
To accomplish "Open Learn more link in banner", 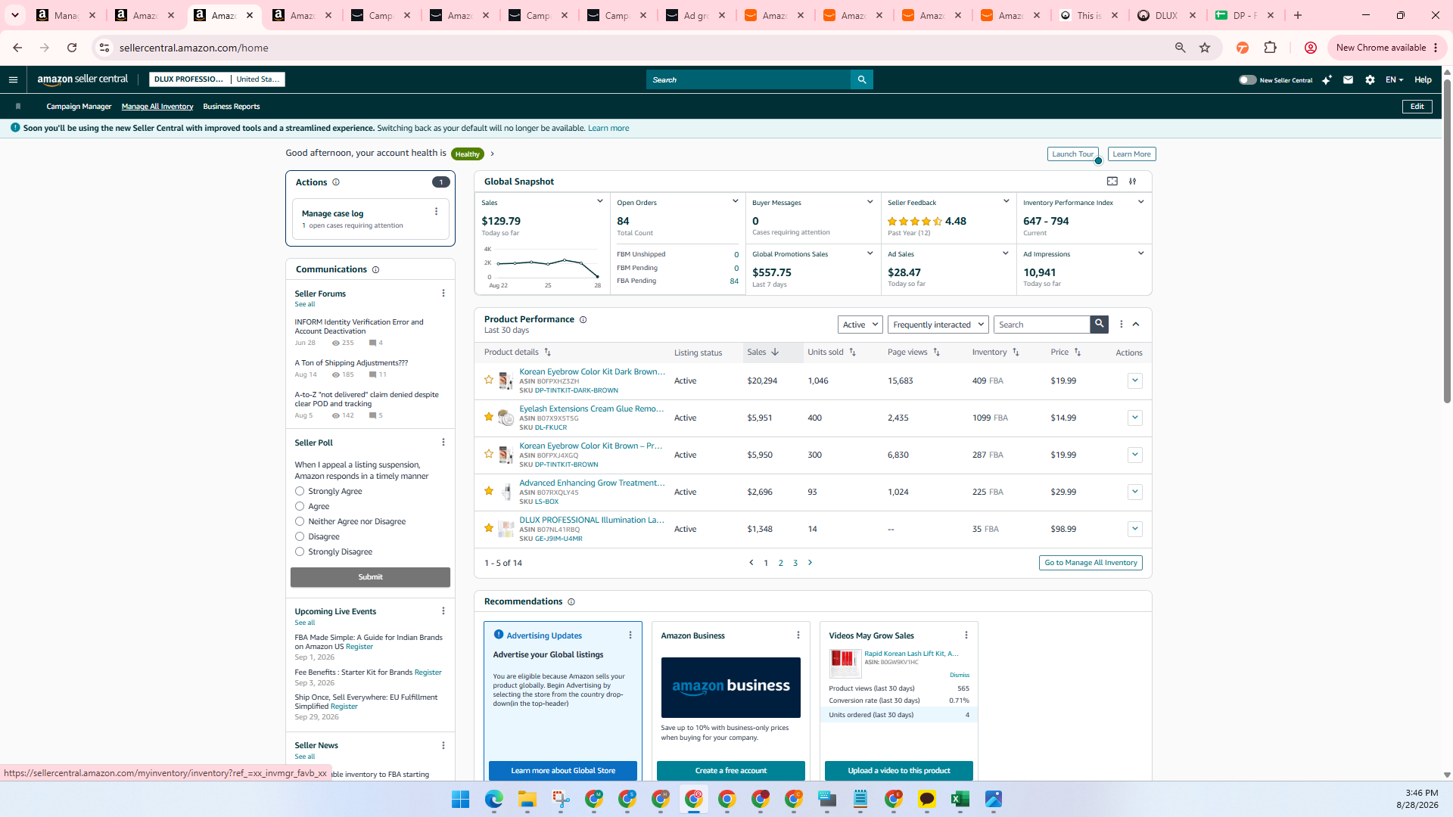I will [x=608, y=129].
